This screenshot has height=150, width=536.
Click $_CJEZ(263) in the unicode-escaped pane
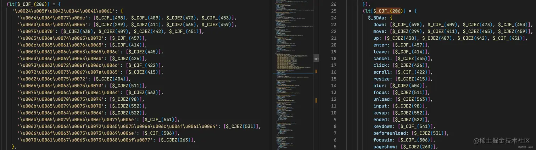[x=176, y=140]
